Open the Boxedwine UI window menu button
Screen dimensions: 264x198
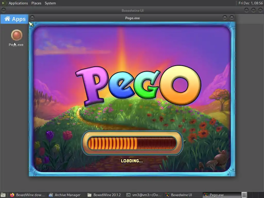click(4, 10)
